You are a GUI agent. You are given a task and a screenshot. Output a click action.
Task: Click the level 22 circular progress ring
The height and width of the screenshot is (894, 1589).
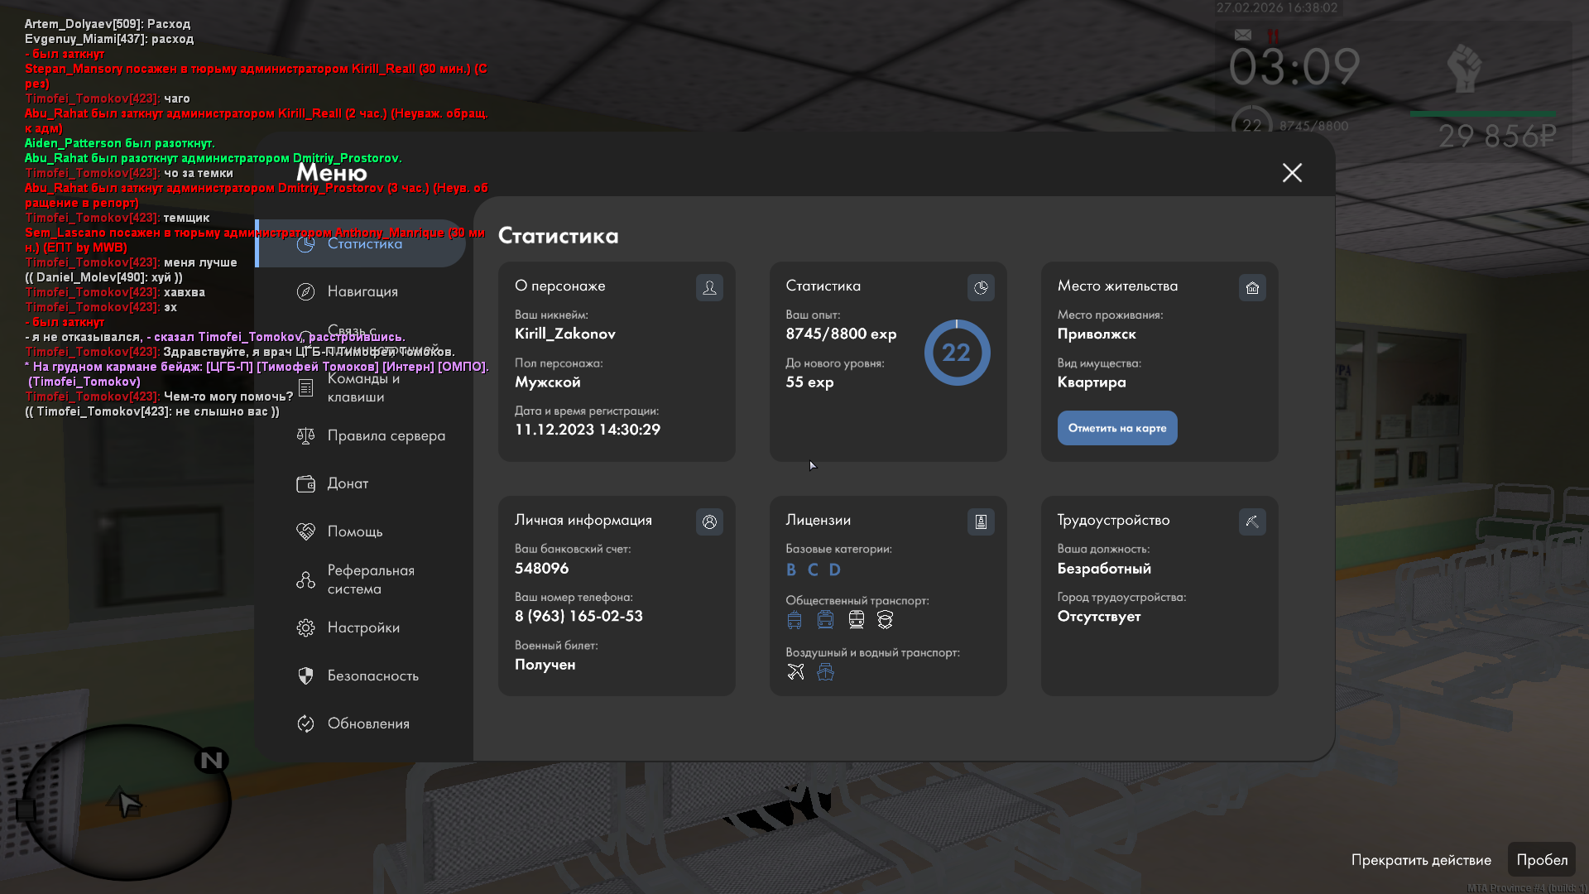click(957, 353)
